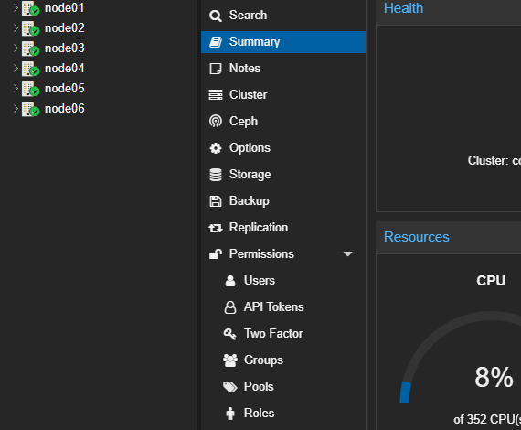
Task: Open Groups under Permissions
Action: (x=283, y=360)
